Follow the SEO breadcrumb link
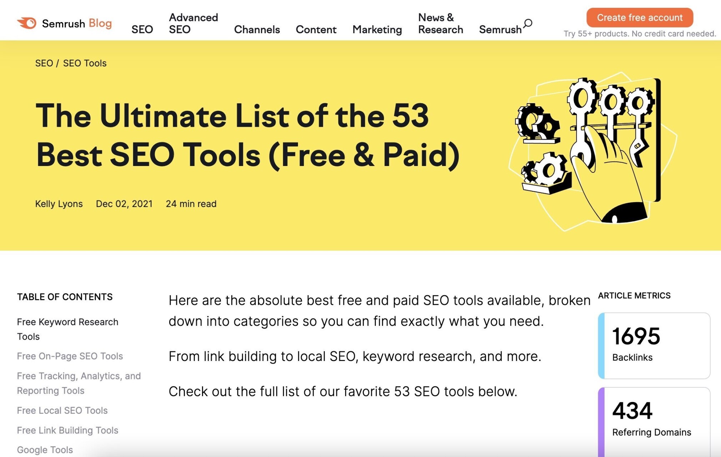This screenshot has height=457, width=721. pos(44,63)
